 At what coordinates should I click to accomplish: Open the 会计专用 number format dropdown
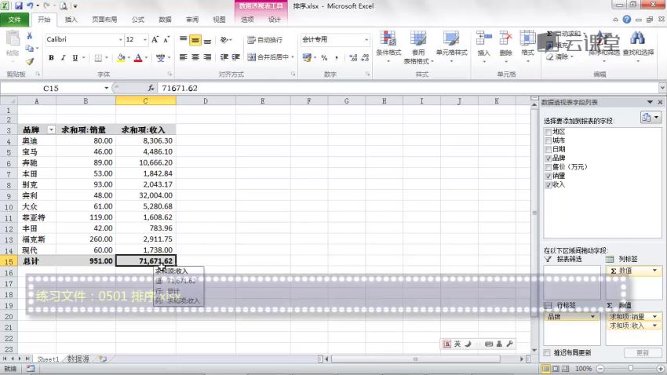pos(366,39)
